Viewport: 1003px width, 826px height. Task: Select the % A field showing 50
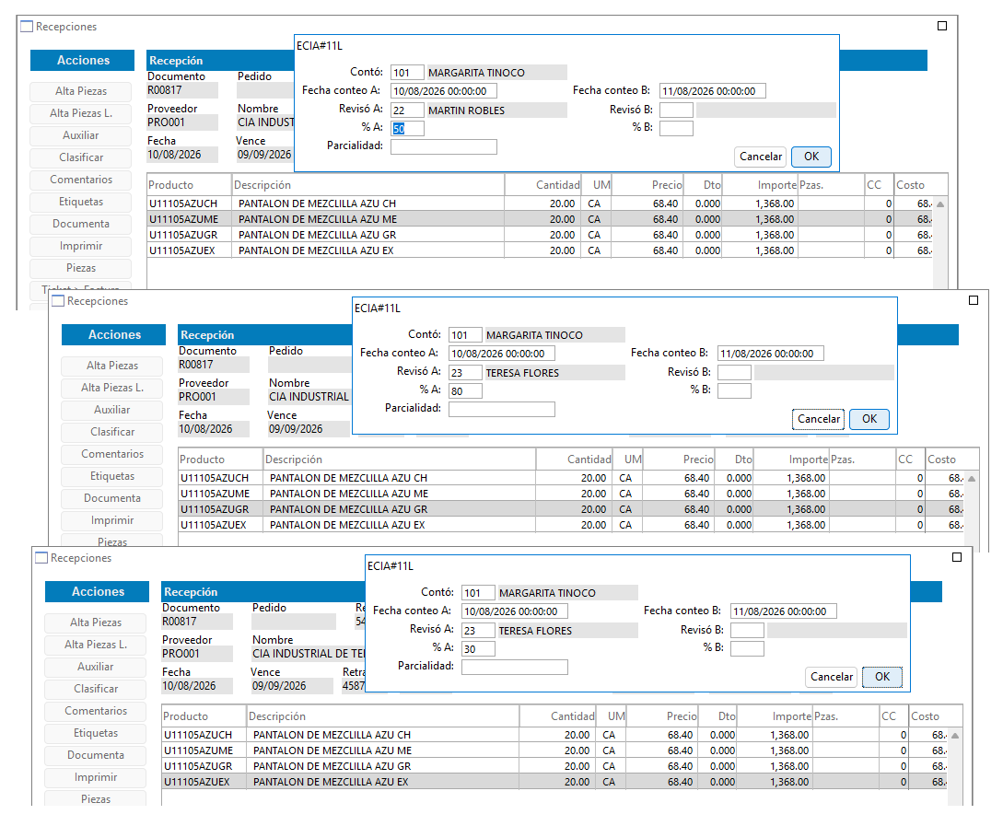point(407,129)
